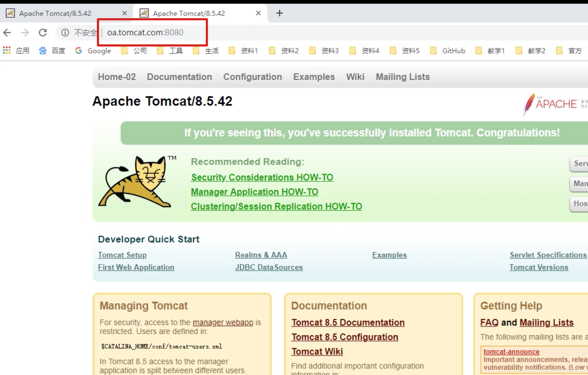The width and height of the screenshot is (588, 375).
Task: Click the Apache feather logo
Action: [x=555, y=104]
